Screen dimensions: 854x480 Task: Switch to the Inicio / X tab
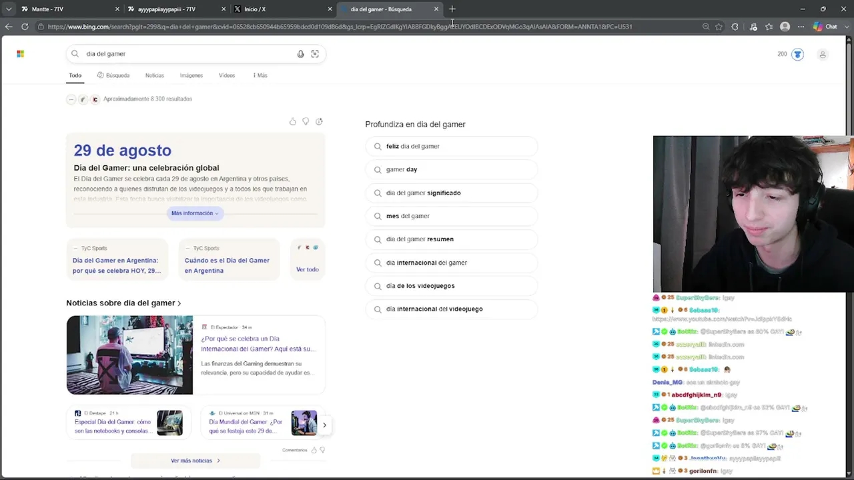click(x=279, y=9)
